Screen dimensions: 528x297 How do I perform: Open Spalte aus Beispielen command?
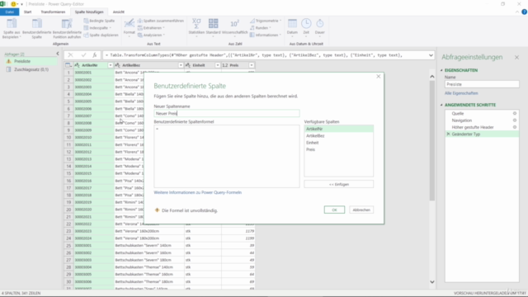[12, 29]
